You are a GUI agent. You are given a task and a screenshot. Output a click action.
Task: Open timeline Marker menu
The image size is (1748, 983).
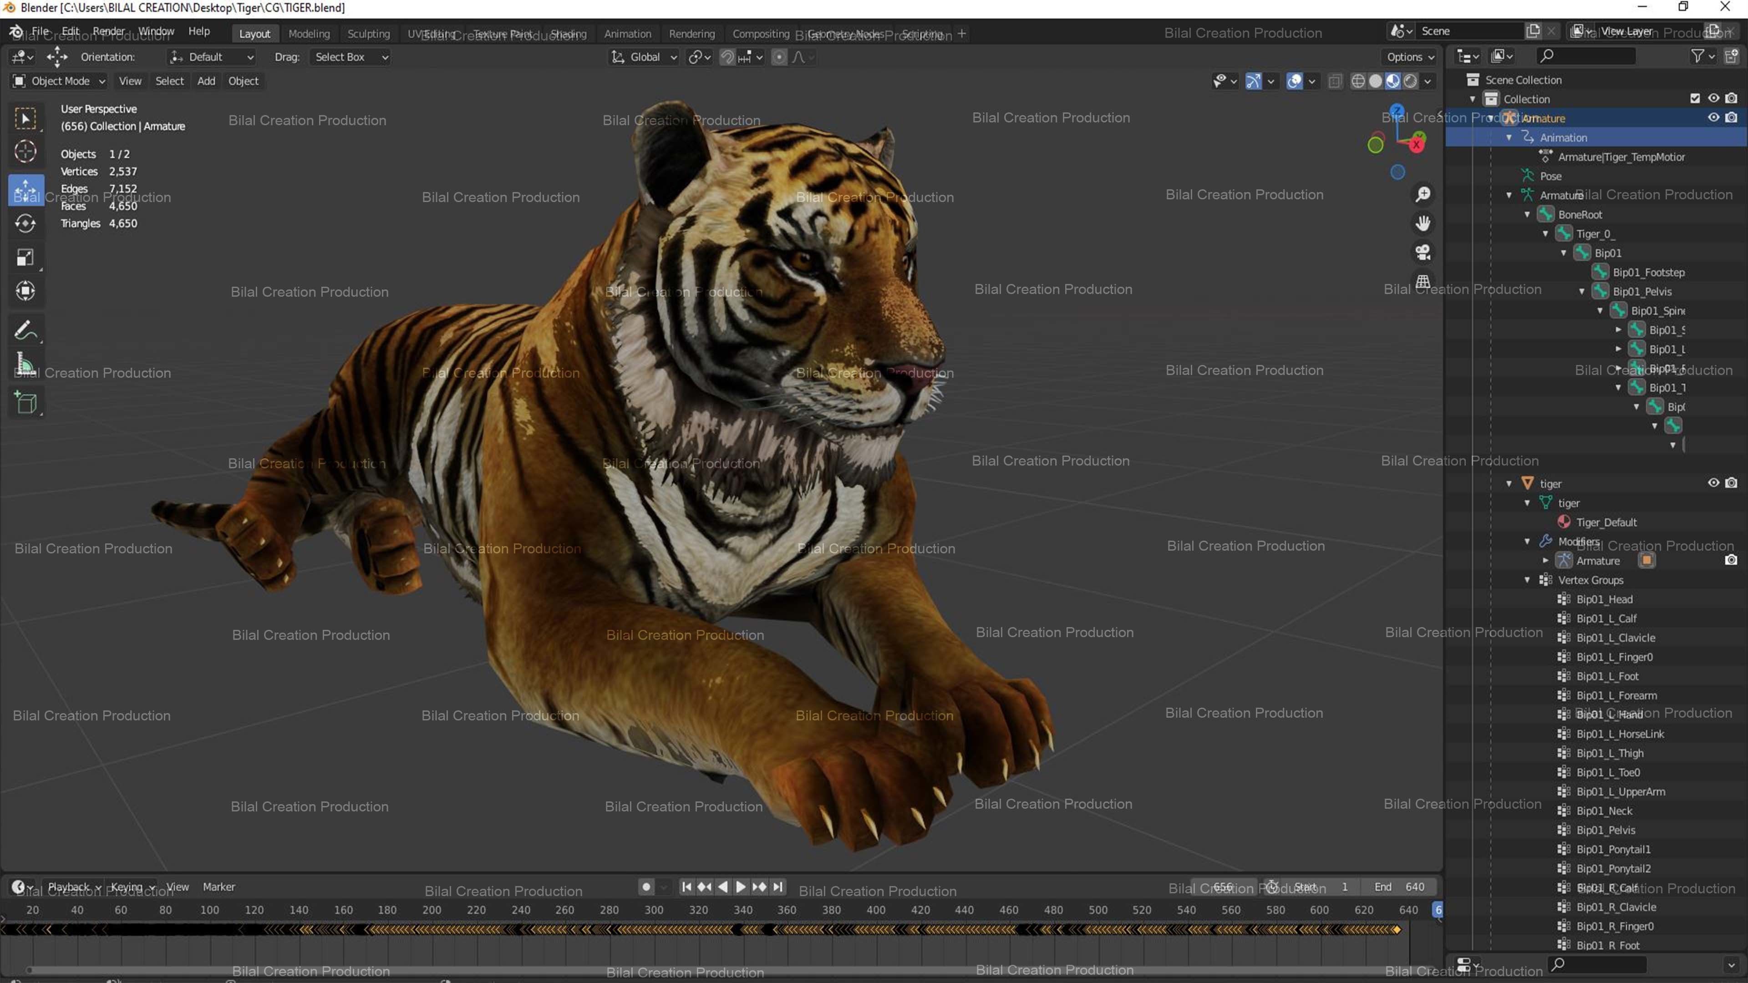coord(218,887)
